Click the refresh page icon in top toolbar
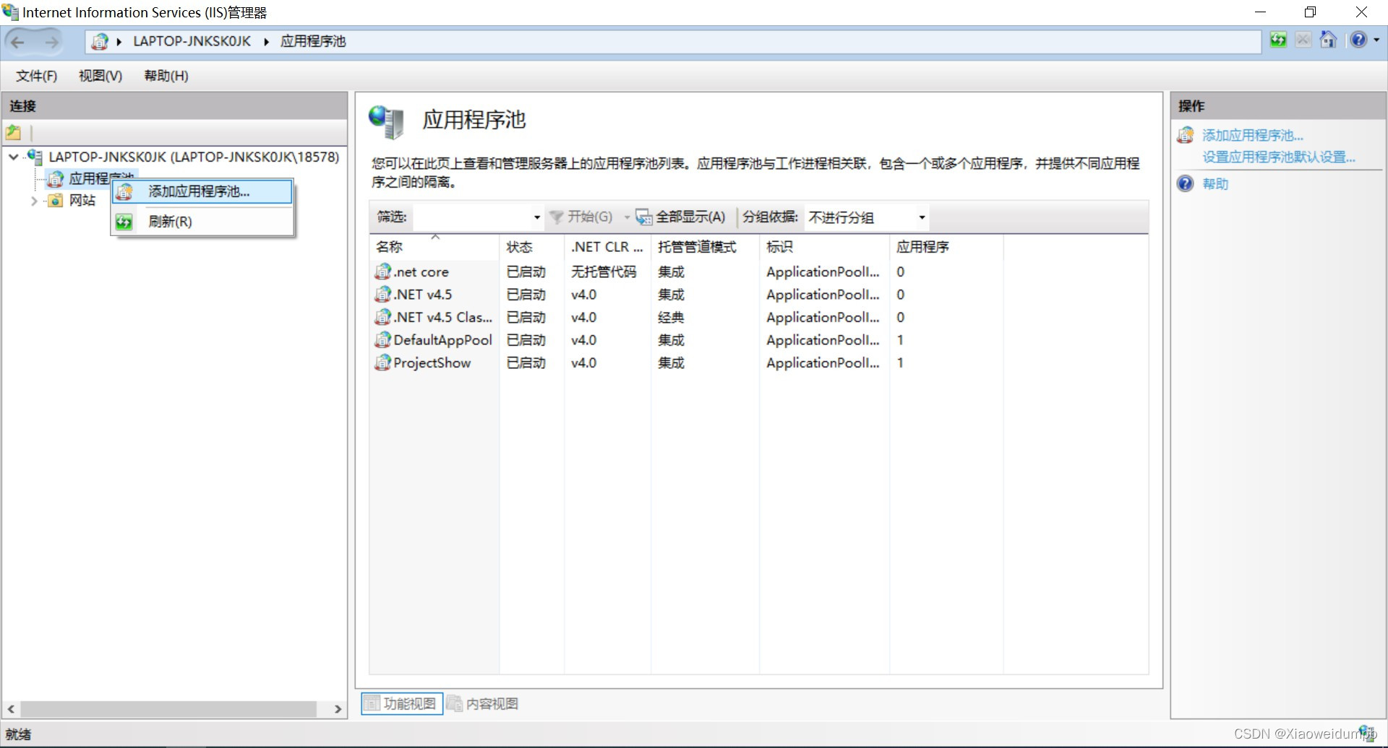Screen dimensions: 1388x748 1278,40
